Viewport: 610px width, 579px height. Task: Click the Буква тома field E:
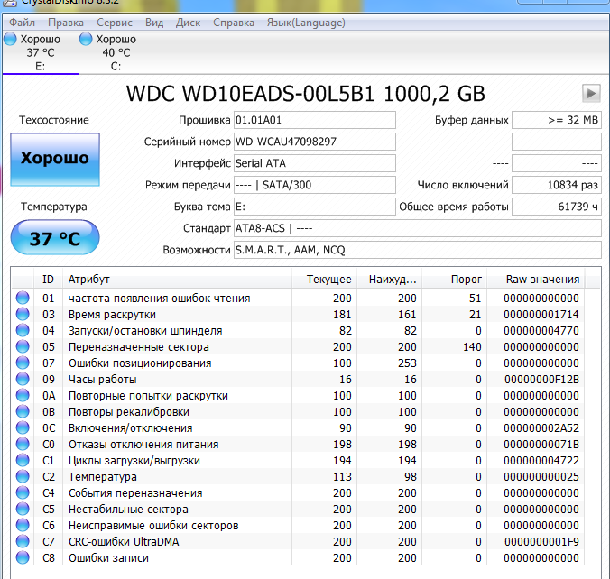pos(314,207)
